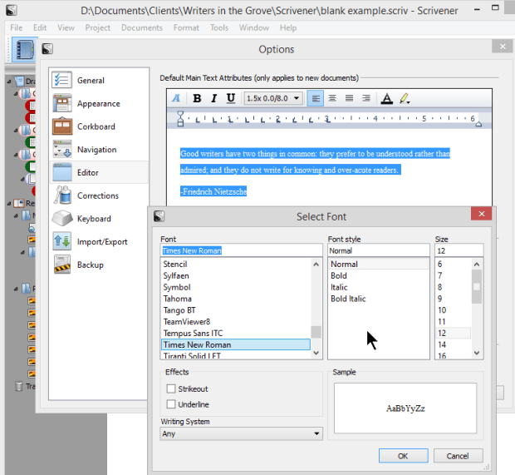Open the Documents menu

(x=142, y=27)
